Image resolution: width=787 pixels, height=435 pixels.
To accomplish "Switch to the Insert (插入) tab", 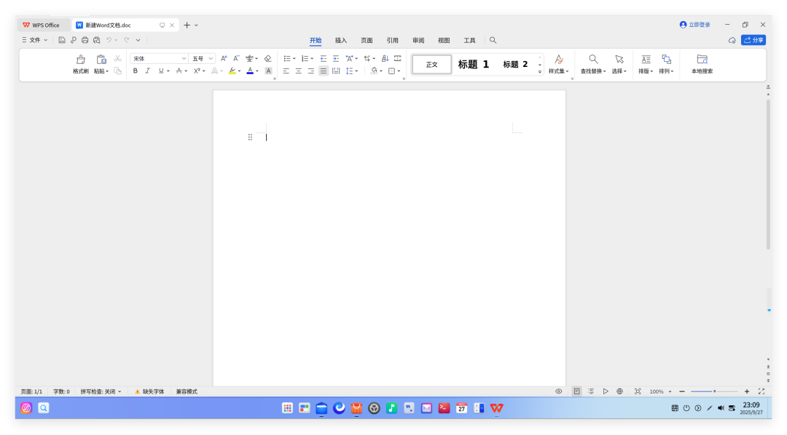I will point(341,40).
